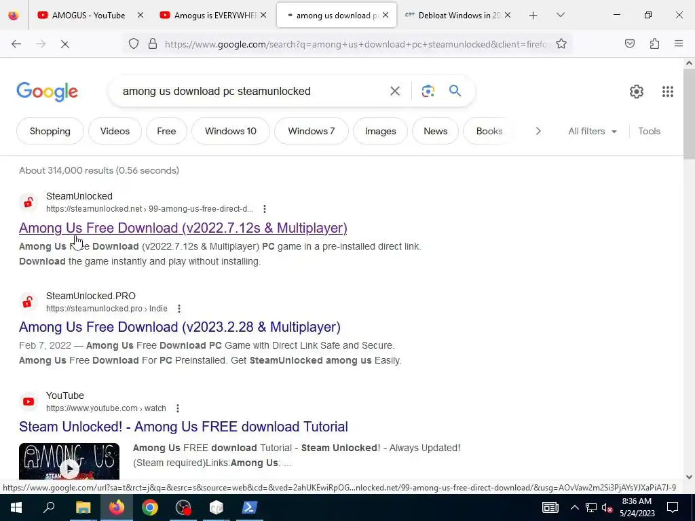This screenshot has width=695, height=521.
Task: Filter results by News
Action: pyautogui.click(x=435, y=131)
